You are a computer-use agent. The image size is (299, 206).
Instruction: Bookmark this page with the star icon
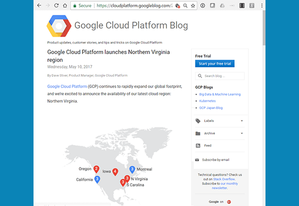click(193, 6)
